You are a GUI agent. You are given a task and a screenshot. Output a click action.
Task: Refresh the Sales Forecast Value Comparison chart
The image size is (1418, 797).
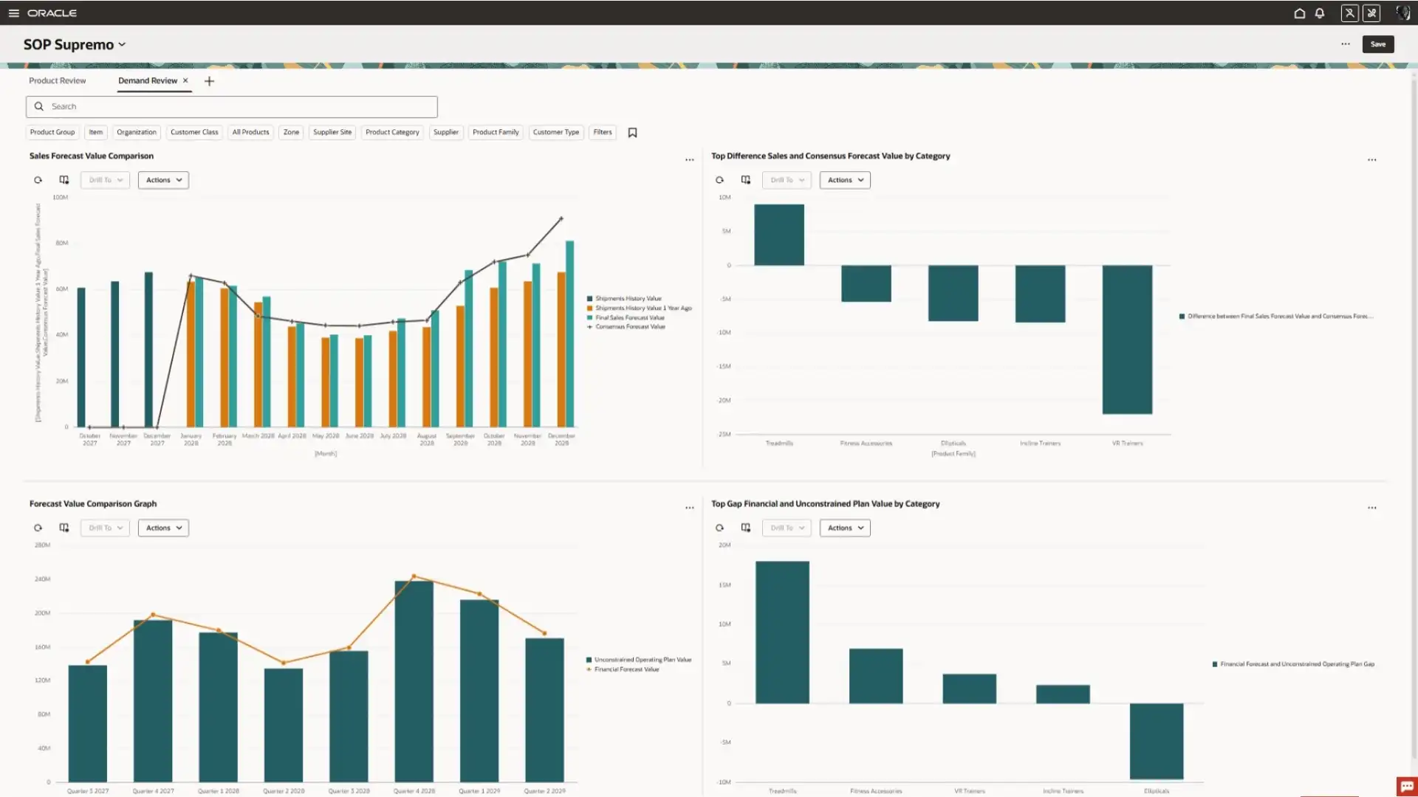38,180
